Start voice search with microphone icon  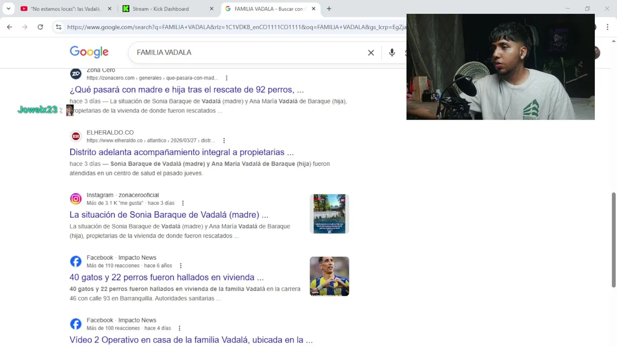click(392, 53)
